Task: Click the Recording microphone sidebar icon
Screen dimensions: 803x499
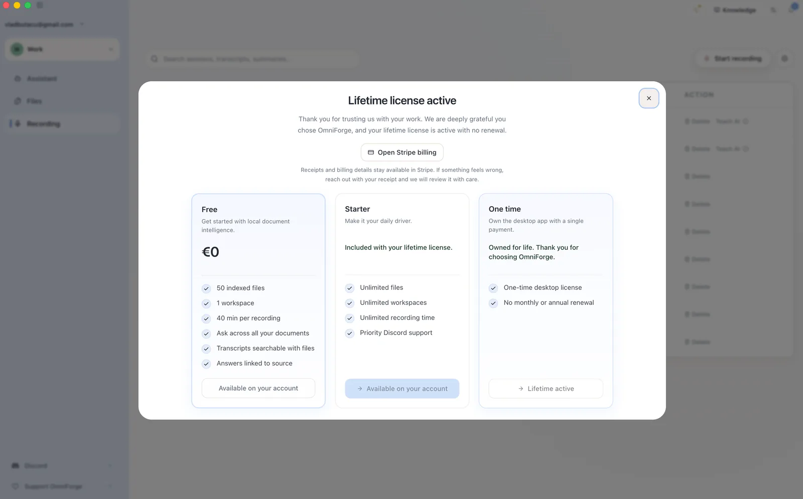Action: point(18,124)
